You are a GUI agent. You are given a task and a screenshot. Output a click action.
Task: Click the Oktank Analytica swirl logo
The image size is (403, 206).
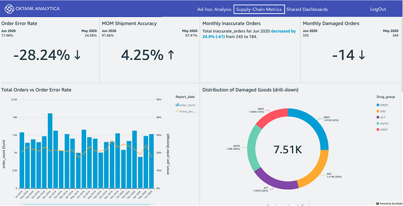[x=9, y=9]
